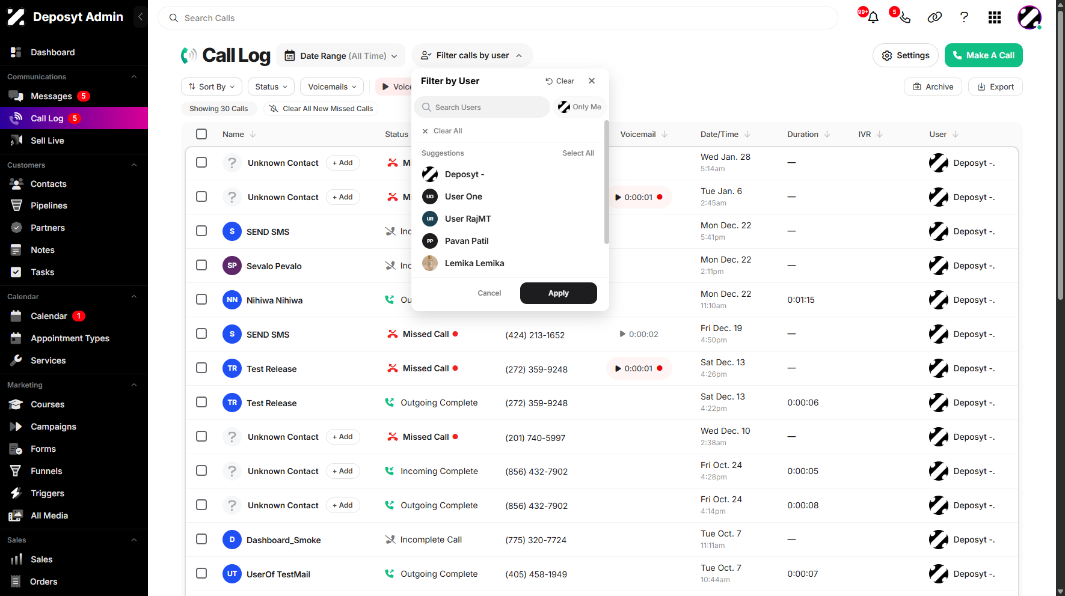This screenshot has width=1065, height=596.
Task: Click the Make A Call button
Action: 984,55
